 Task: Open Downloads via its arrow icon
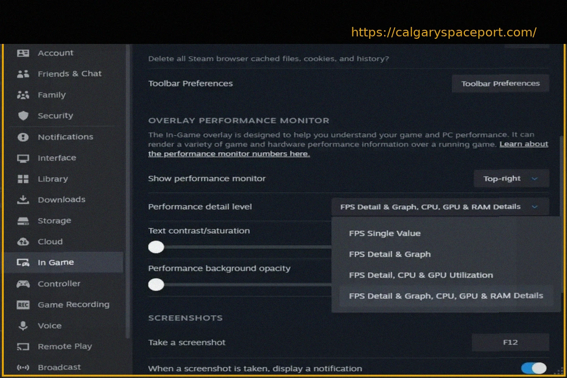tap(23, 200)
